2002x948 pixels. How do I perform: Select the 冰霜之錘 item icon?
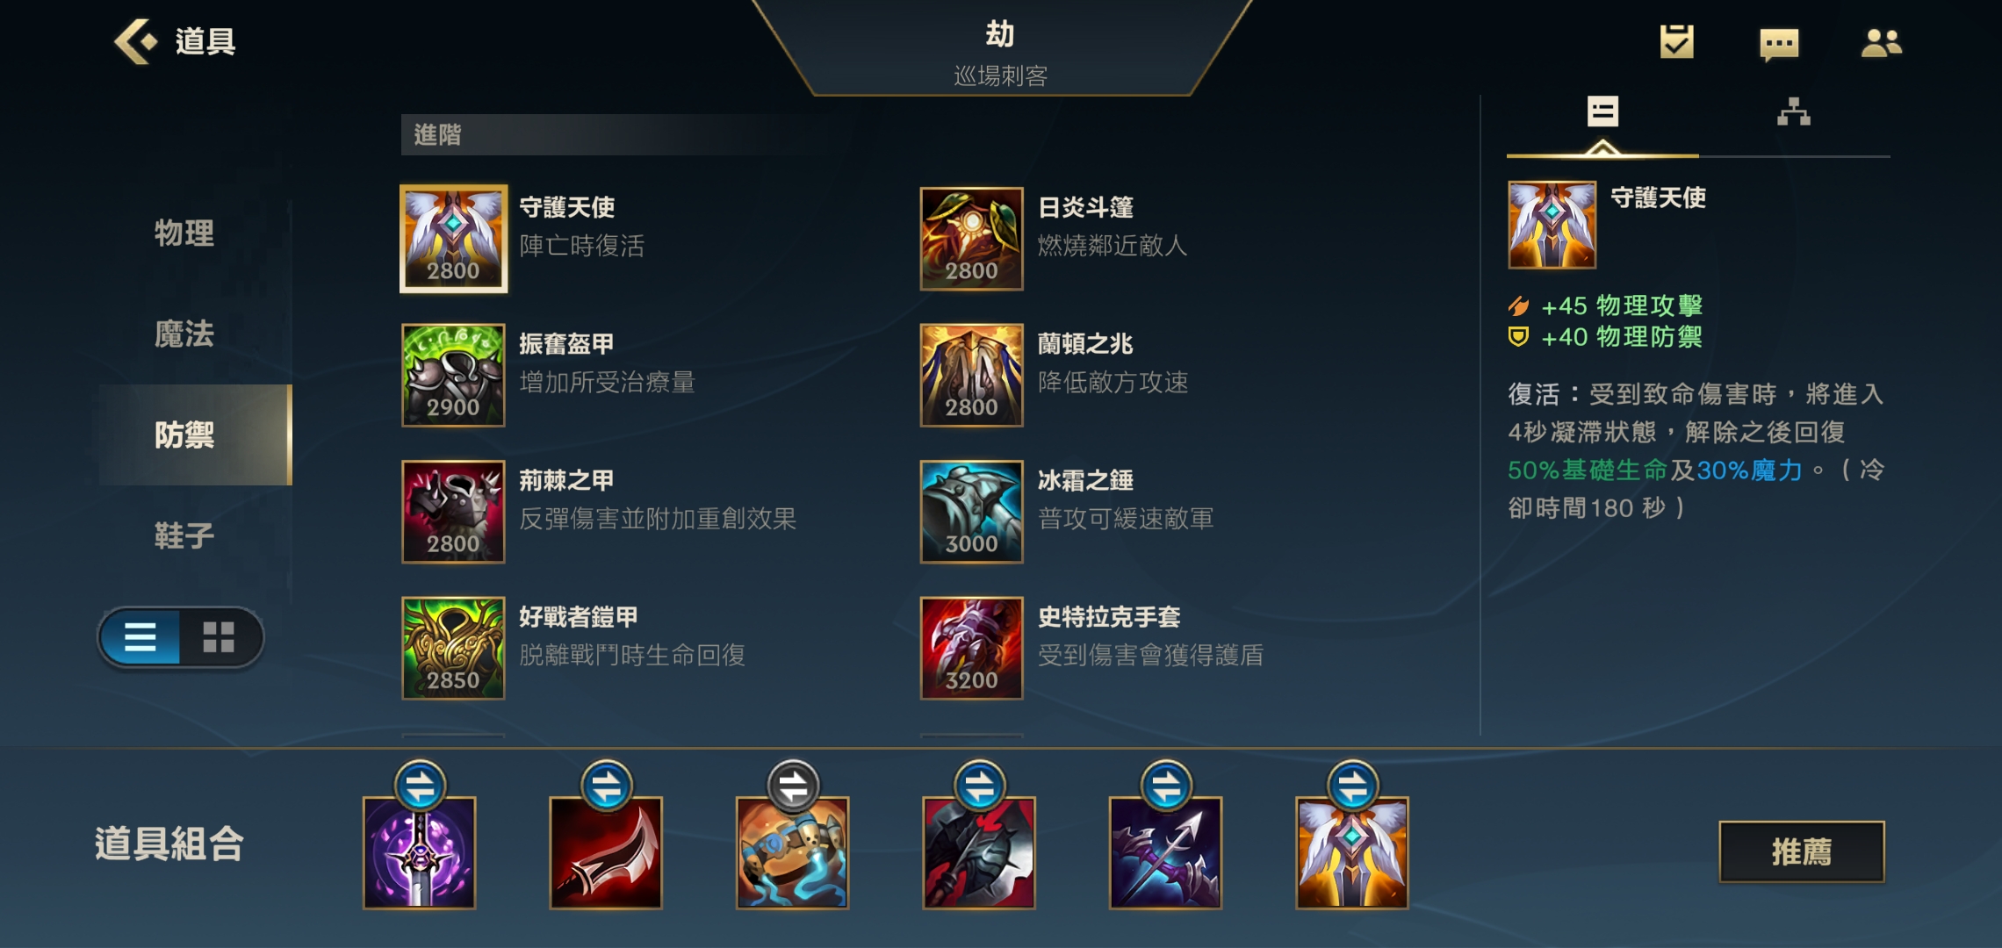[971, 511]
